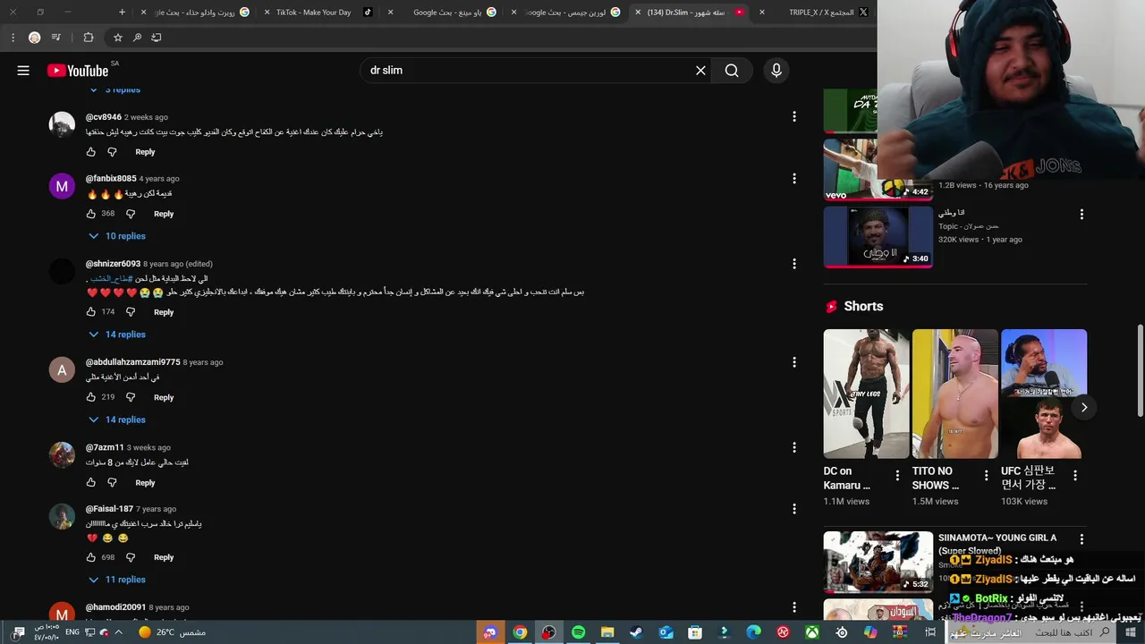The image size is (1145, 644).
Task: Bookmark this page with the star
Action: click(x=117, y=38)
